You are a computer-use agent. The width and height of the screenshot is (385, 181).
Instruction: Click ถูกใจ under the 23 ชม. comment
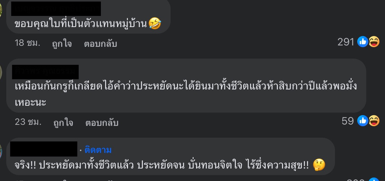[x=63, y=122]
